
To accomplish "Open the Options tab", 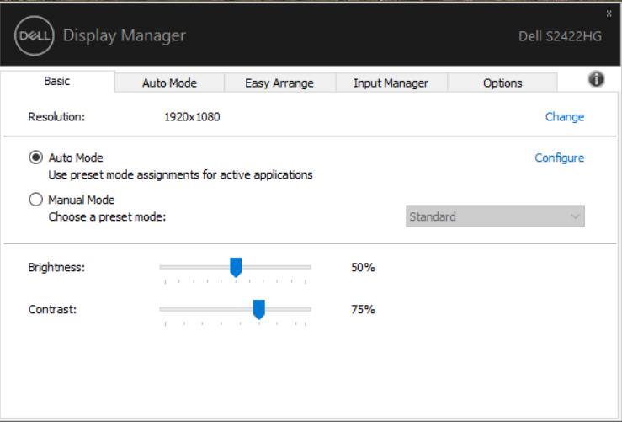I will click(x=502, y=83).
